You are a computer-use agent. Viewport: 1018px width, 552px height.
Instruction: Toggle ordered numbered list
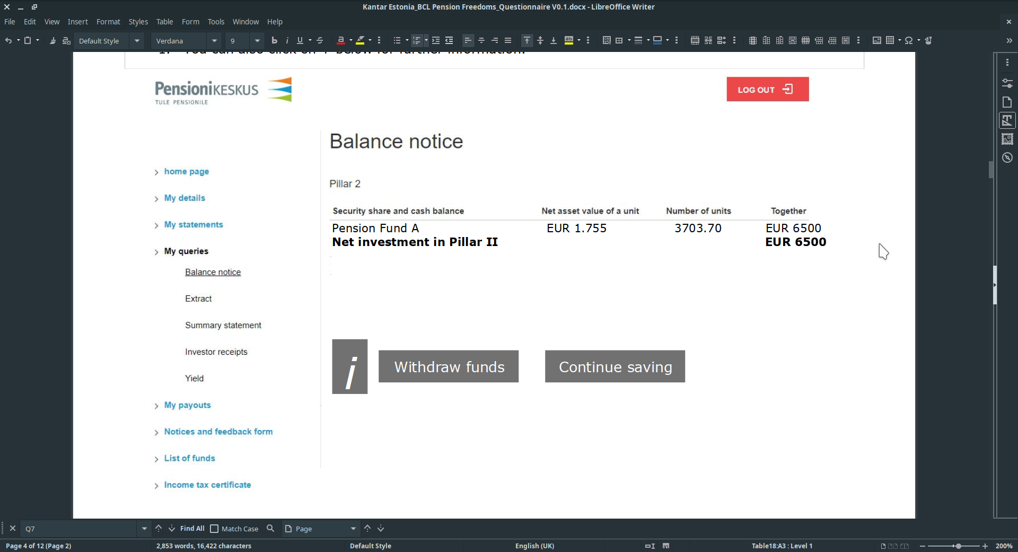pyautogui.click(x=417, y=40)
